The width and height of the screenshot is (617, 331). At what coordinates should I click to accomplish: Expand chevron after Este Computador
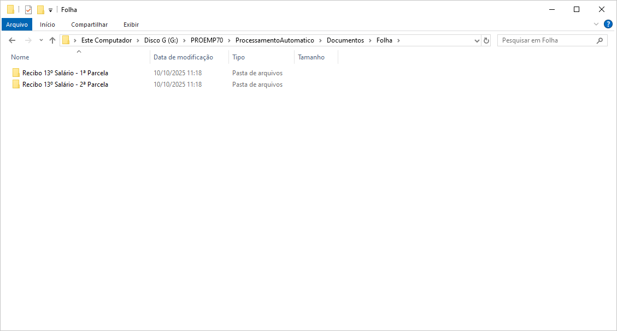coord(138,40)
